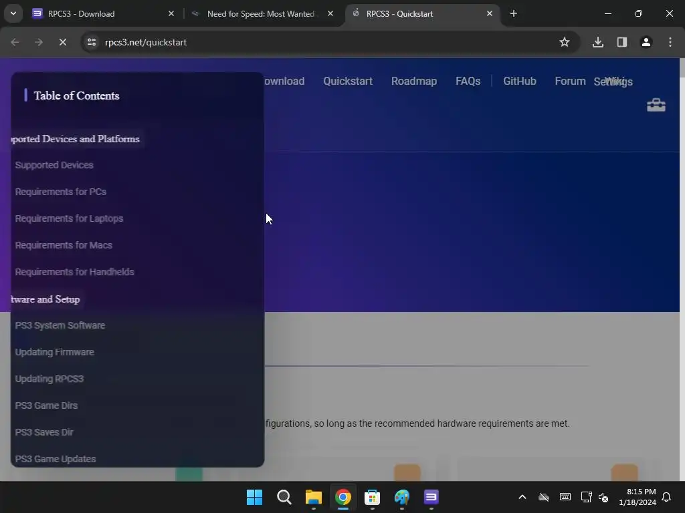685x513 pixels.
Task: Go to Requirements for Macs entry
Action: coord(64,245)
